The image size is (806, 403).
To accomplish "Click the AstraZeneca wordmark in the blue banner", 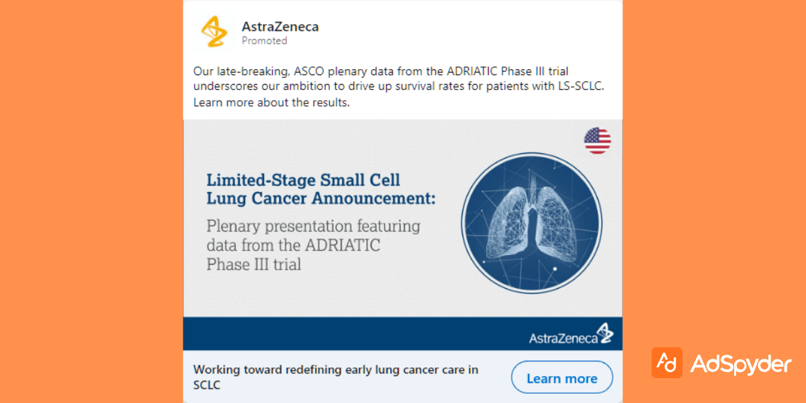I will click(563, 337).
